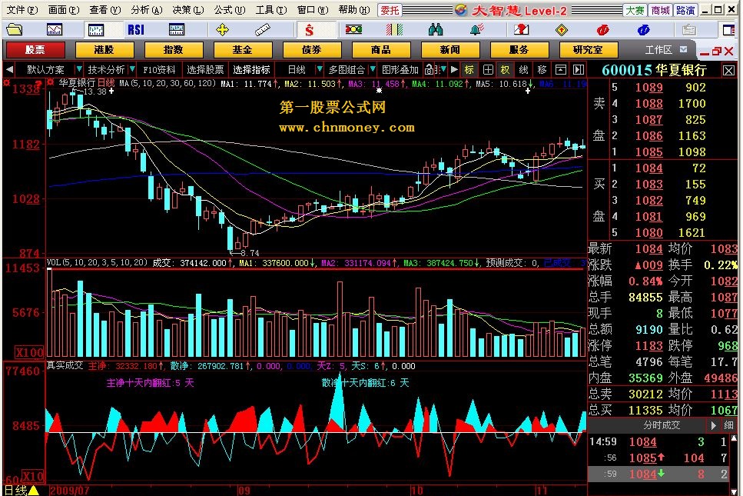Expand the 多图组合 dropdown arrow
This screenshot has width=743, height=496.
pos(373,70)
